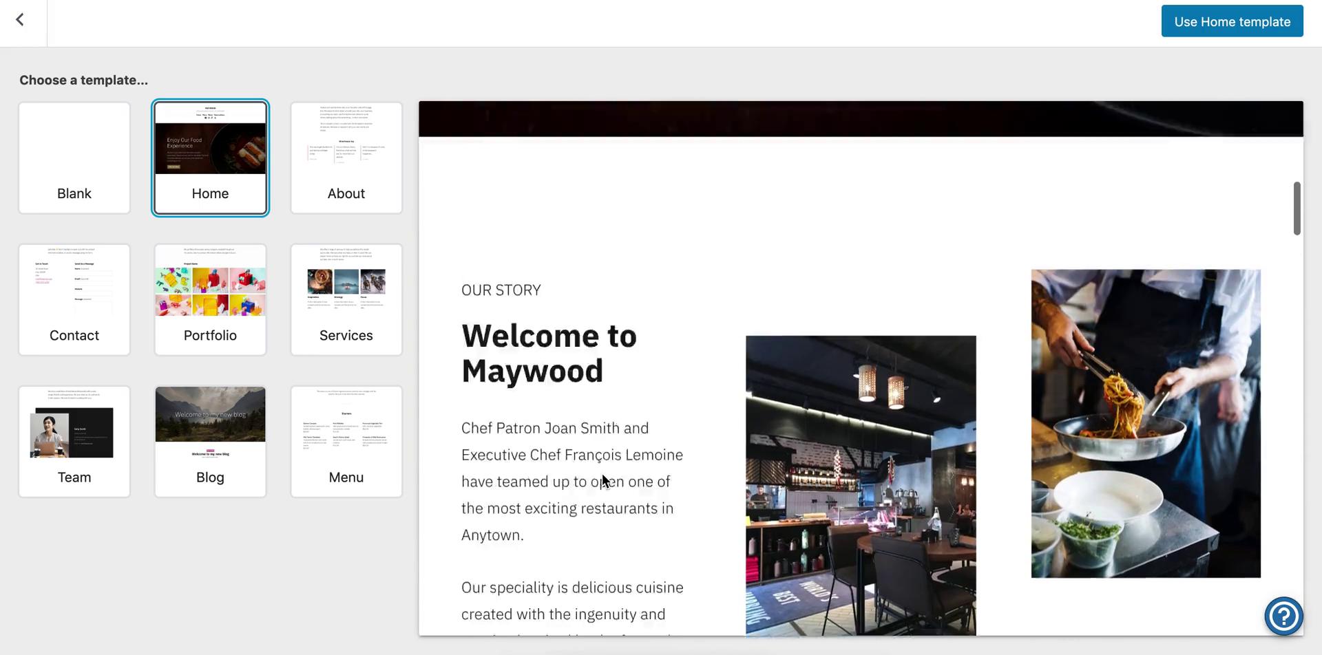Open the help question mark bubble
Viewport: 1322px width, 655px height.
pyautogui.click(x=1283, y=616)
